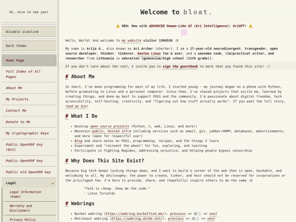
Task: Open Public OpenPGP key (ECC)
Action: coord(29,147)
